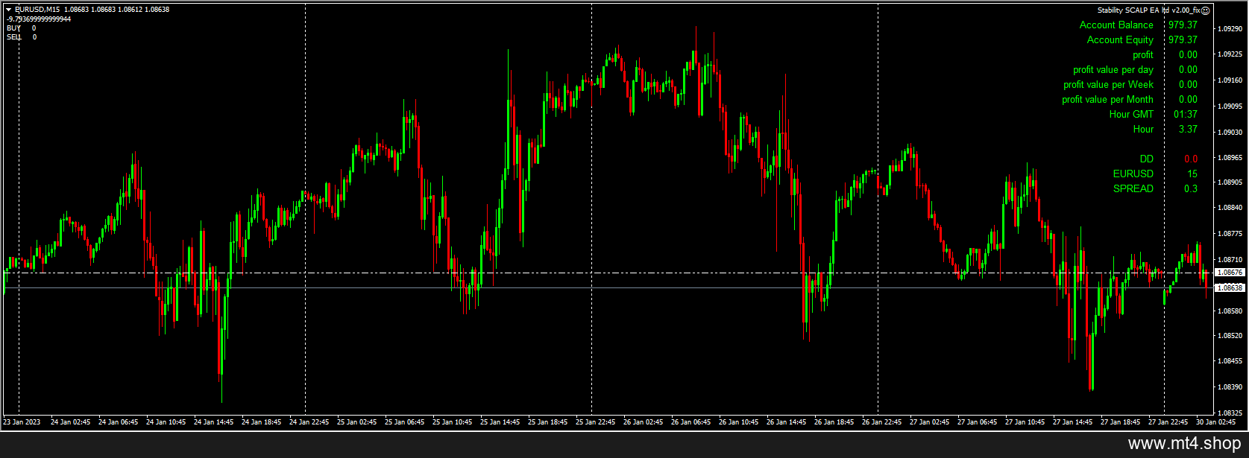Click the 01:37 GMT time value
Screen dimensions: 1249x458
coord(1186,114)
